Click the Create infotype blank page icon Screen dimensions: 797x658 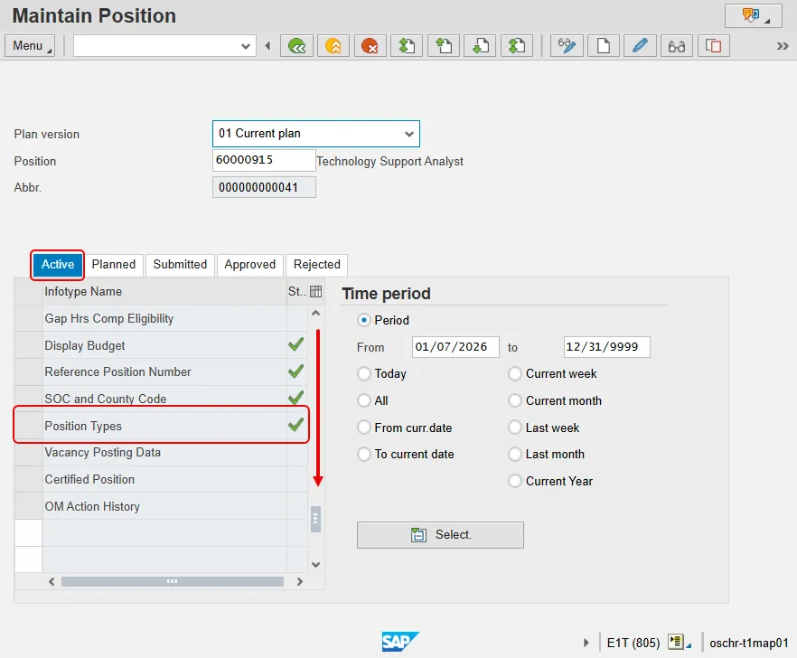pos(604,46)
